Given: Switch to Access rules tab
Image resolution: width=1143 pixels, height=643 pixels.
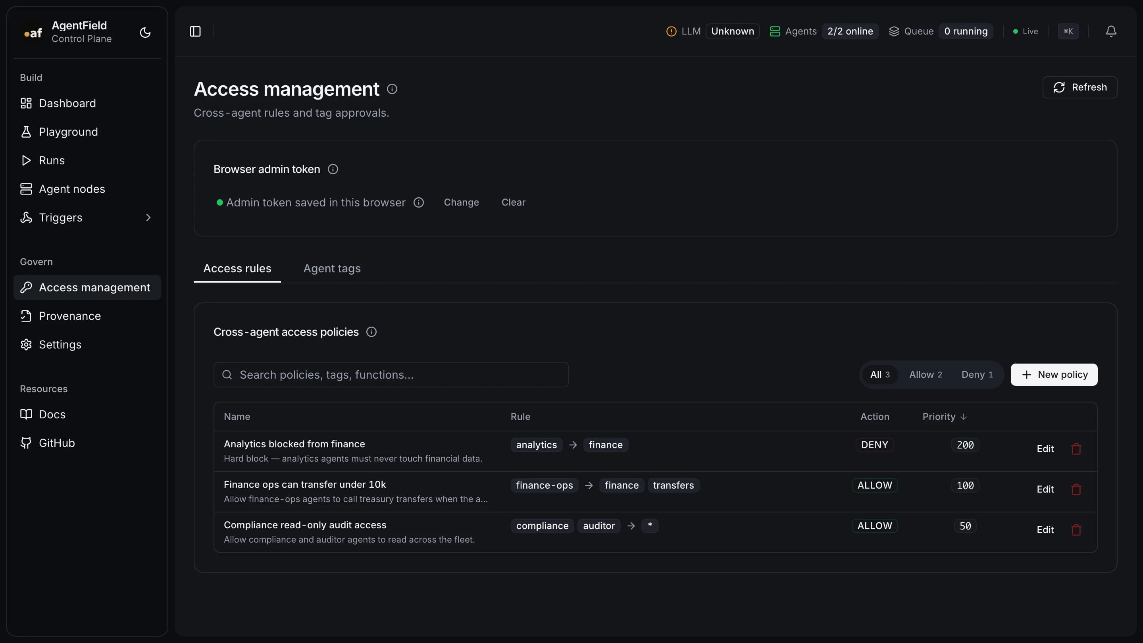Looking at the screenshot, I should tap(237, 268).
